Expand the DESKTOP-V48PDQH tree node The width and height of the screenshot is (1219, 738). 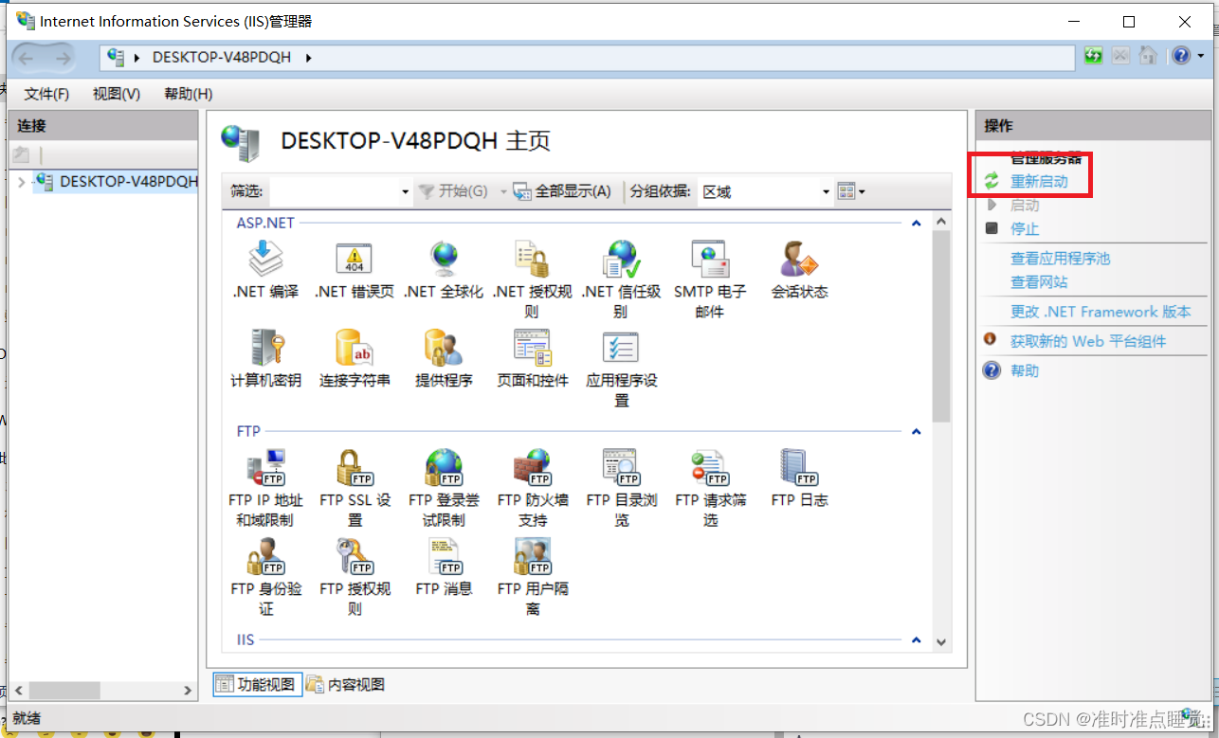[x=22, y=182]
